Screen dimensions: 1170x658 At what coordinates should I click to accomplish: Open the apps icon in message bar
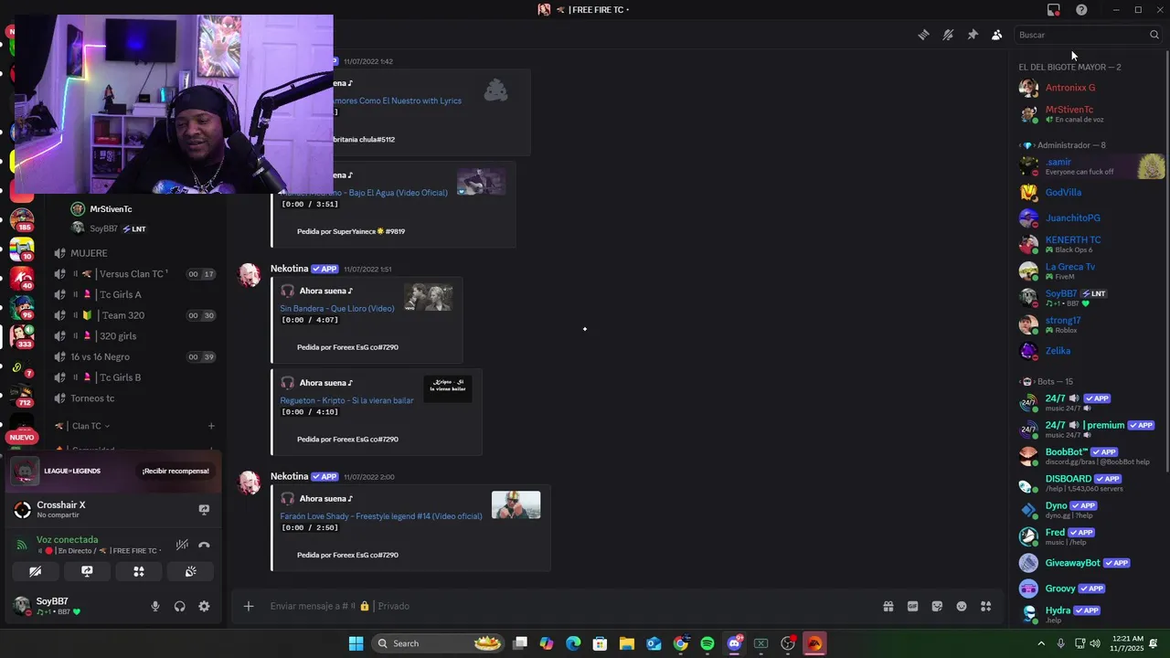(x=985, y=606)
